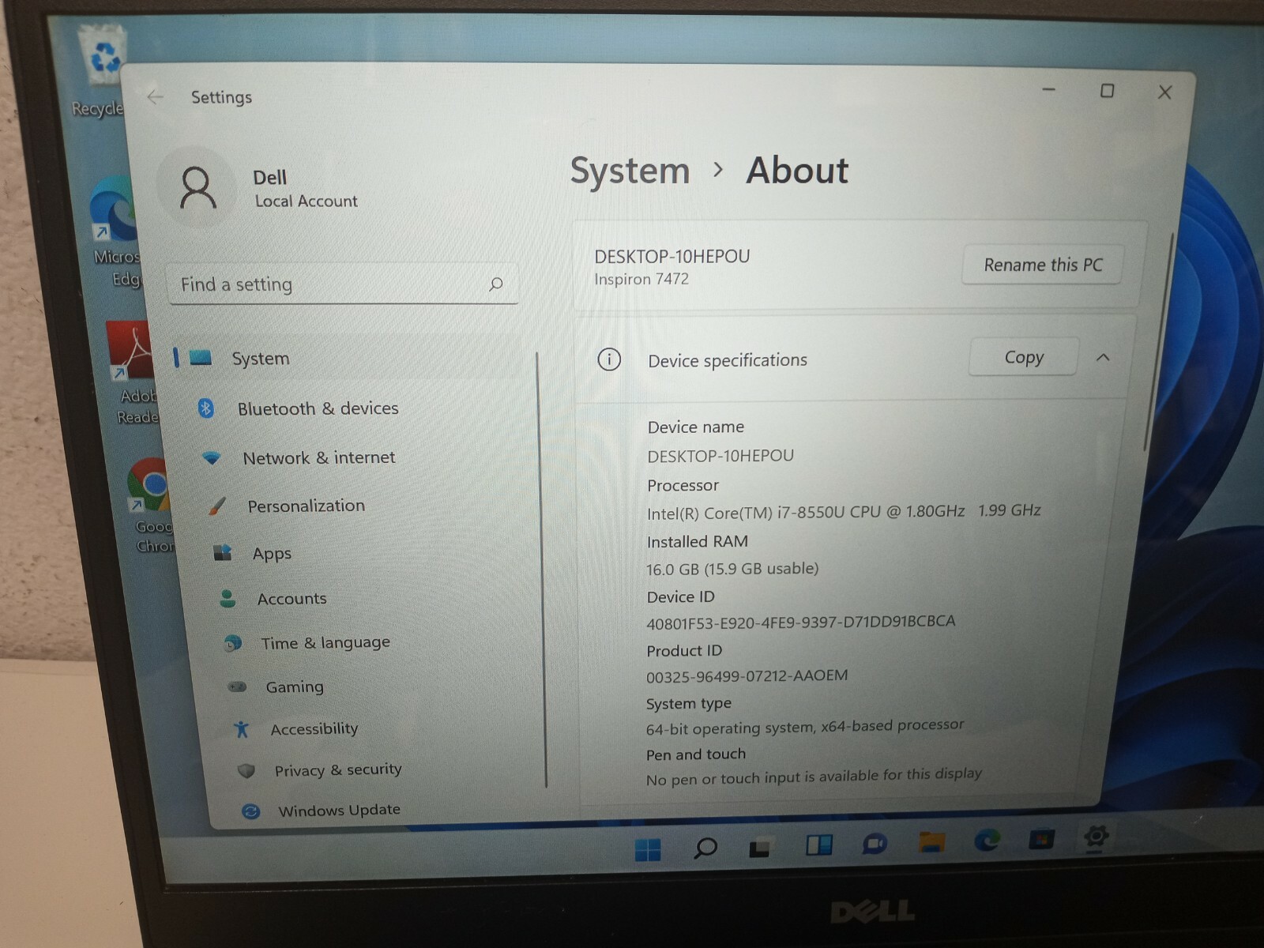Open Windows Update settings
This screenshot has width=1264, height=948.
click(x=338, y=810)
